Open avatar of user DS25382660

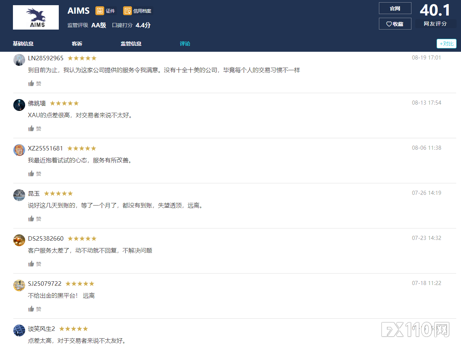coord(19,240)
